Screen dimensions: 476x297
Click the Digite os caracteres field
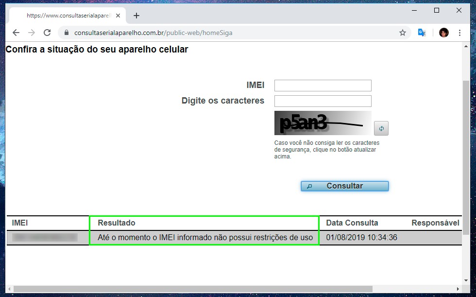(323, 101)
